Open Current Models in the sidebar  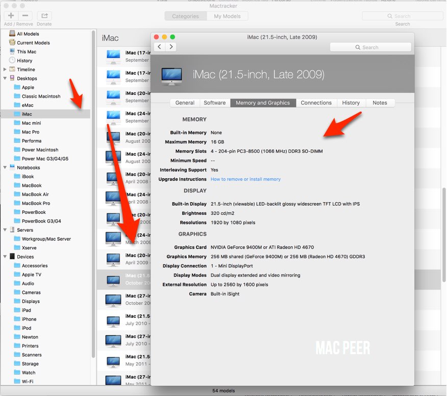coord(33,43)
